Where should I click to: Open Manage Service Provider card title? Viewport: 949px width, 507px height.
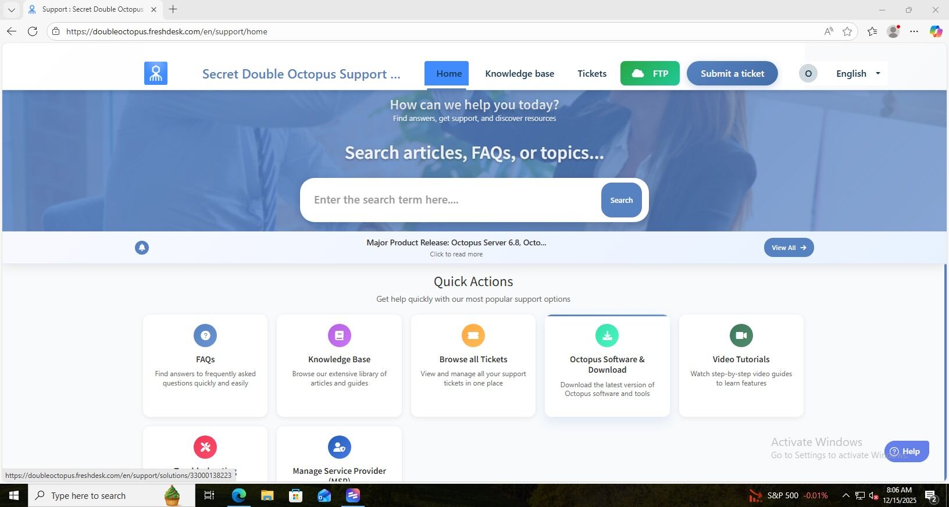pyautogui.click(x=340, y=474)
